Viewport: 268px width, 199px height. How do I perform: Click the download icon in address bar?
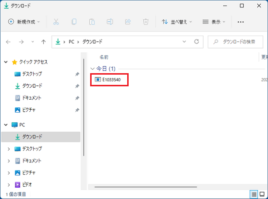click(x=58, y=41)
